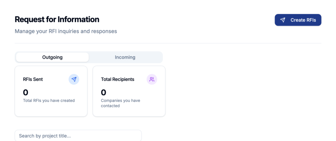The image size is (336, 141).
Task: Click the paper plane icon in Create RFIs
Action: (x=283, y=20)
